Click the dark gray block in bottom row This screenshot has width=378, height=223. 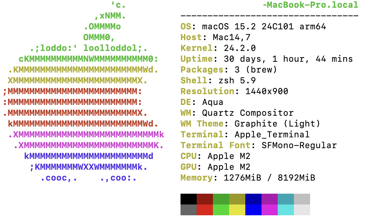click(x=189, y=210)
